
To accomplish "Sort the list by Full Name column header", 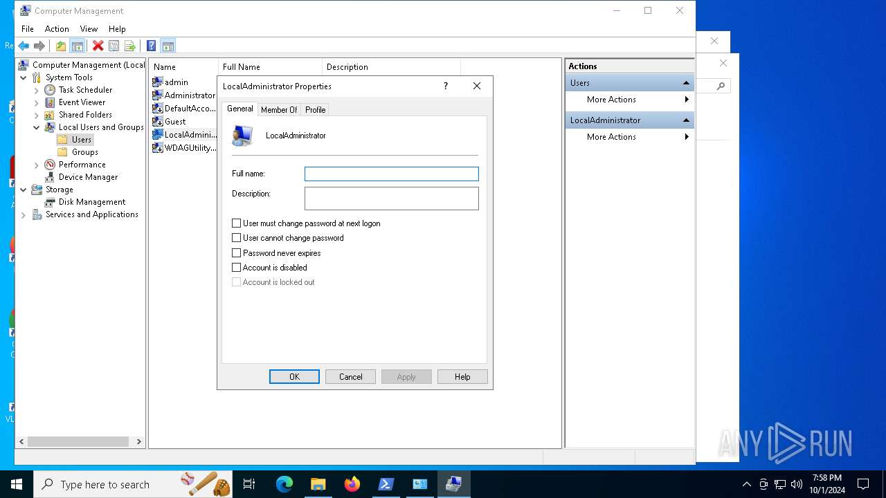I will (270, 67).
